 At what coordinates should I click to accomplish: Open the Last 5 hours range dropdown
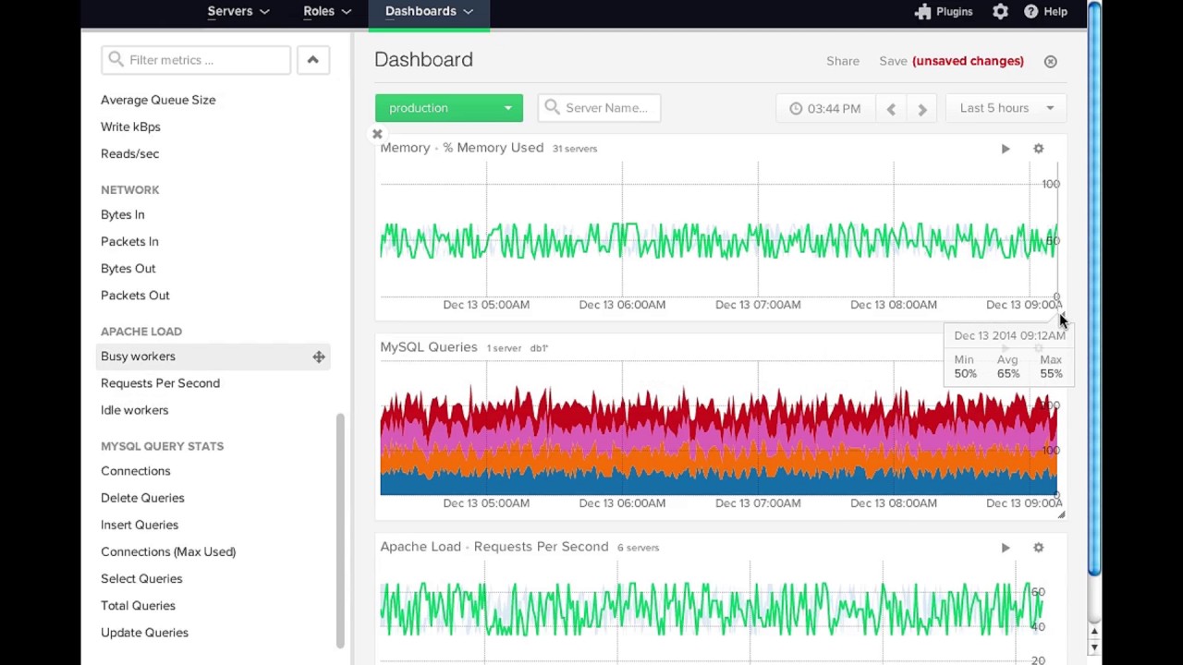(x=1006, y=108)
